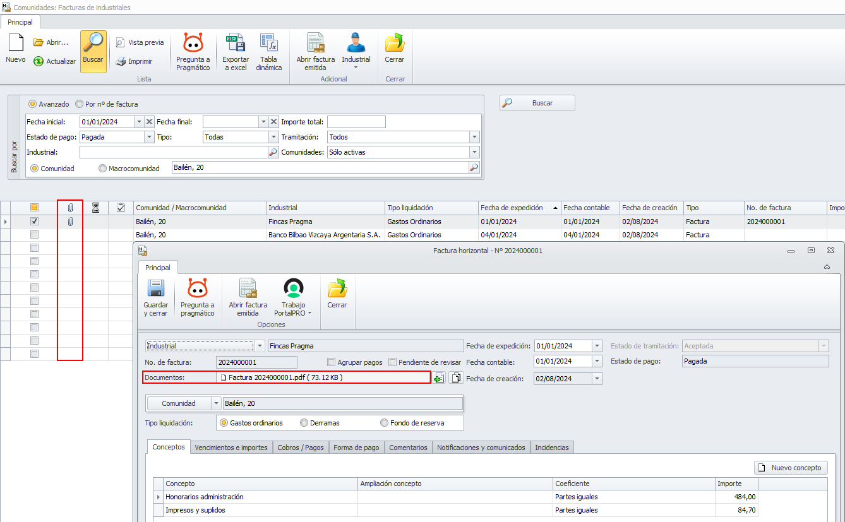845x522 pixels.
Task: Click Actualizar refresh icon
Action: pyautogui.click(x=39, y=61)
